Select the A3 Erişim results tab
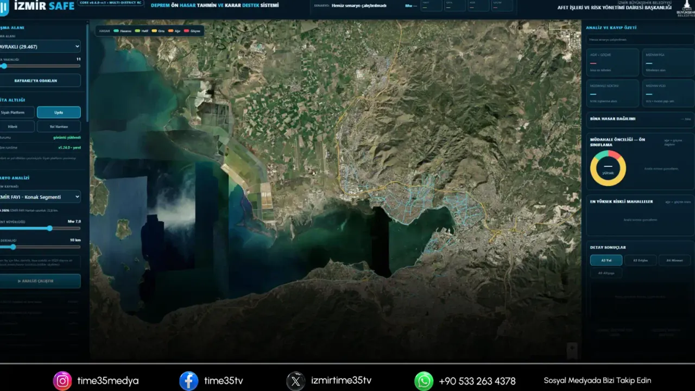 pyautogui.click(x=641, y=260)
